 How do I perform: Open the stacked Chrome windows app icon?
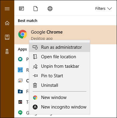click(20, 81)
